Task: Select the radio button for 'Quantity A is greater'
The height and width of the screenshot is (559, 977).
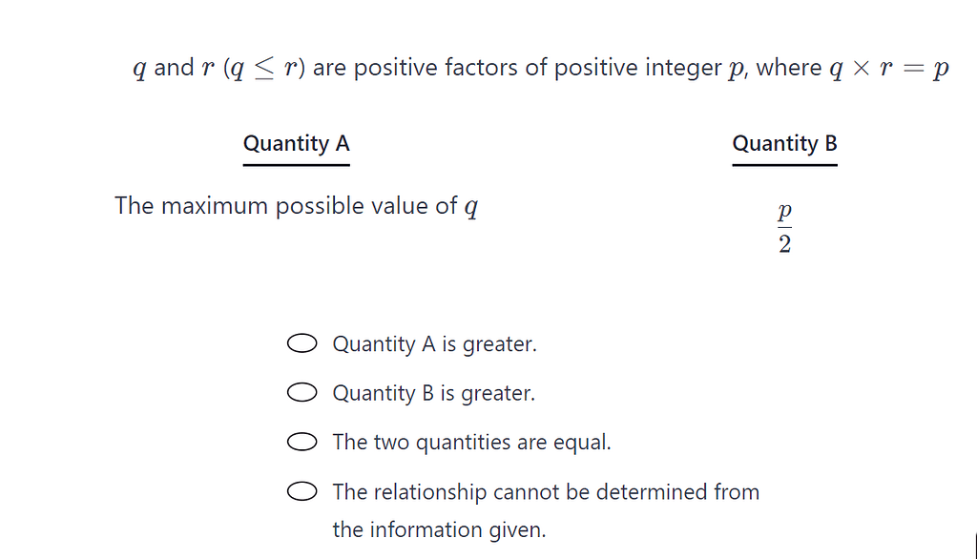Action: coord(301,343)
